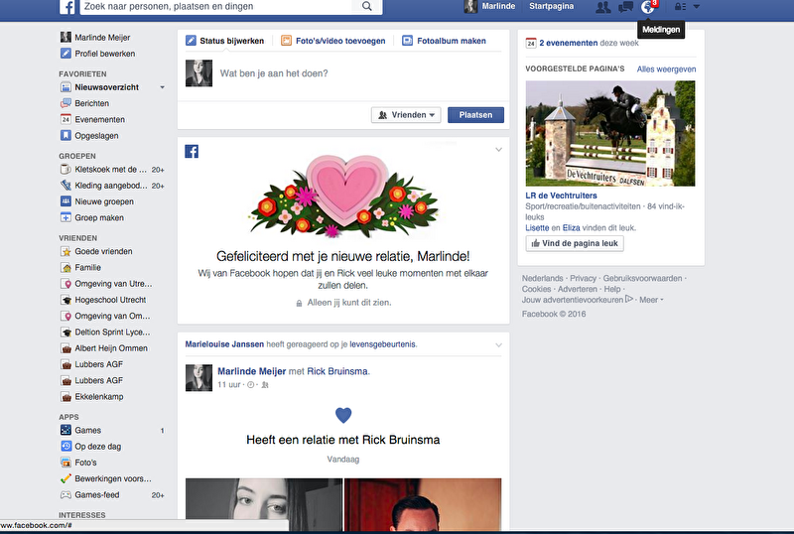Expand the Meer footer menu
794x534 pixels.
[651, 300]
